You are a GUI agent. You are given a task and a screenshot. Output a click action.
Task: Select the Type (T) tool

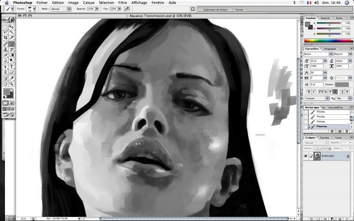pos(12,66)
